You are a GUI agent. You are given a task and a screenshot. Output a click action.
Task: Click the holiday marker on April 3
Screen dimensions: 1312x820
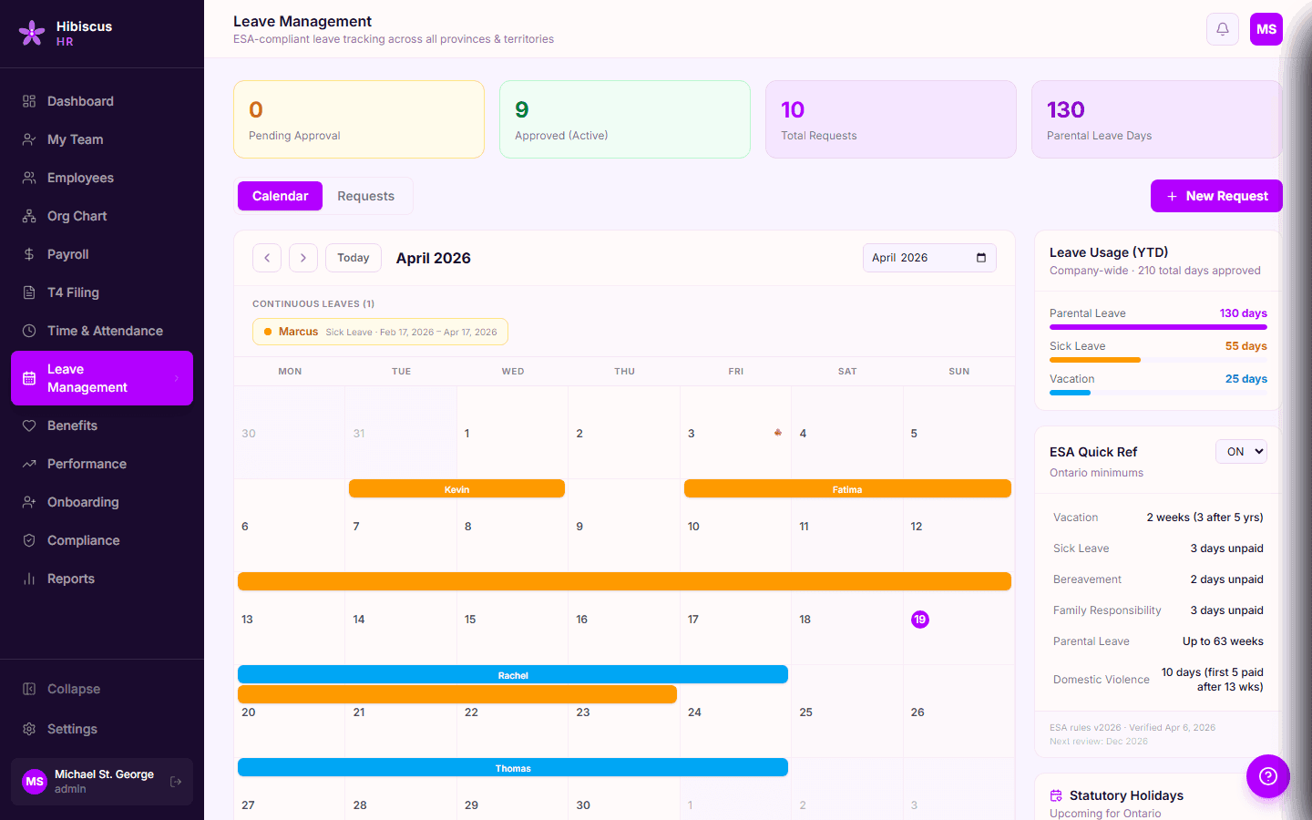[x=777, y=433]
